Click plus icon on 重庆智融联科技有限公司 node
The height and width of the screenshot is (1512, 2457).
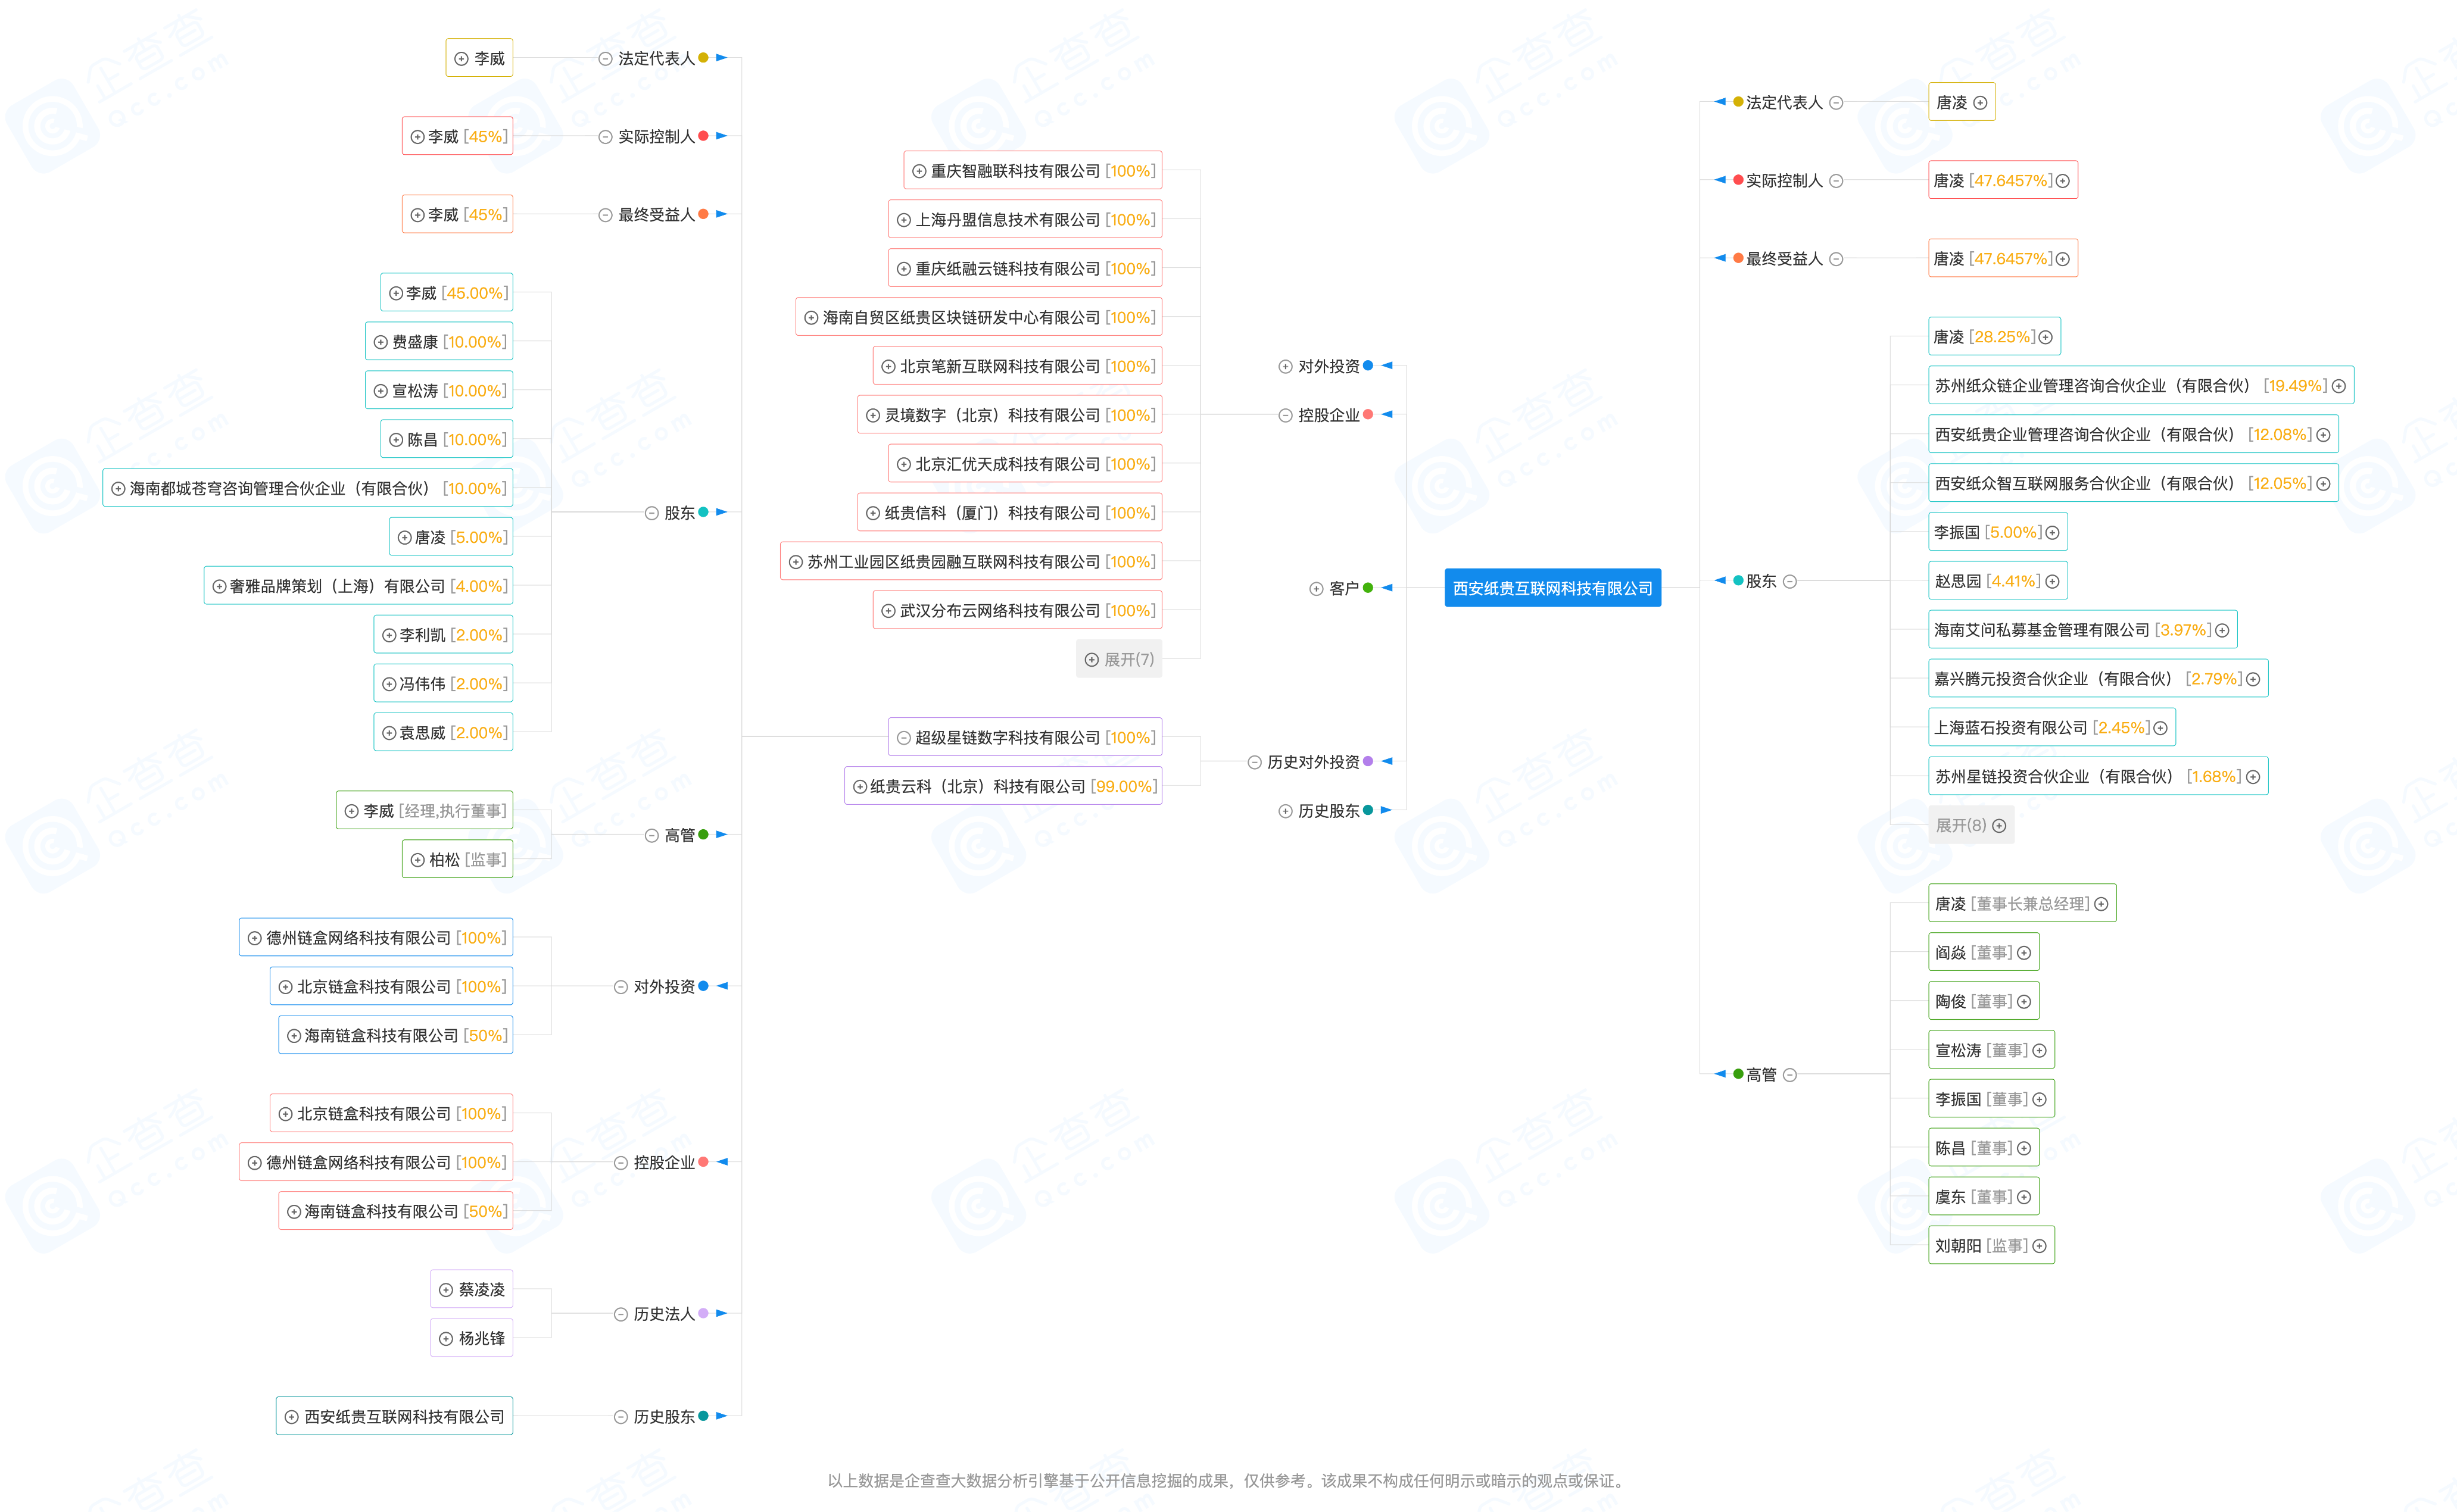coord(919,172)
